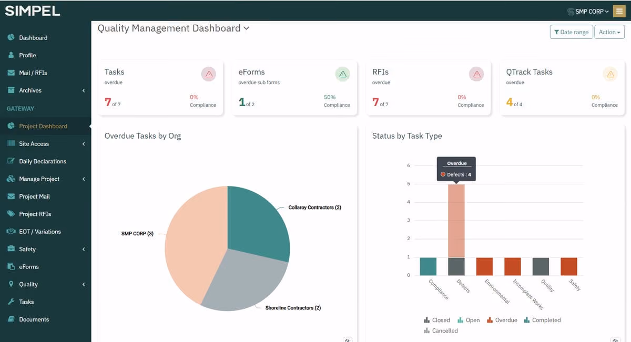Open the Quality Management Dashboard title dropdown
Screen dimensions: 631x342
tap(174, 28)
